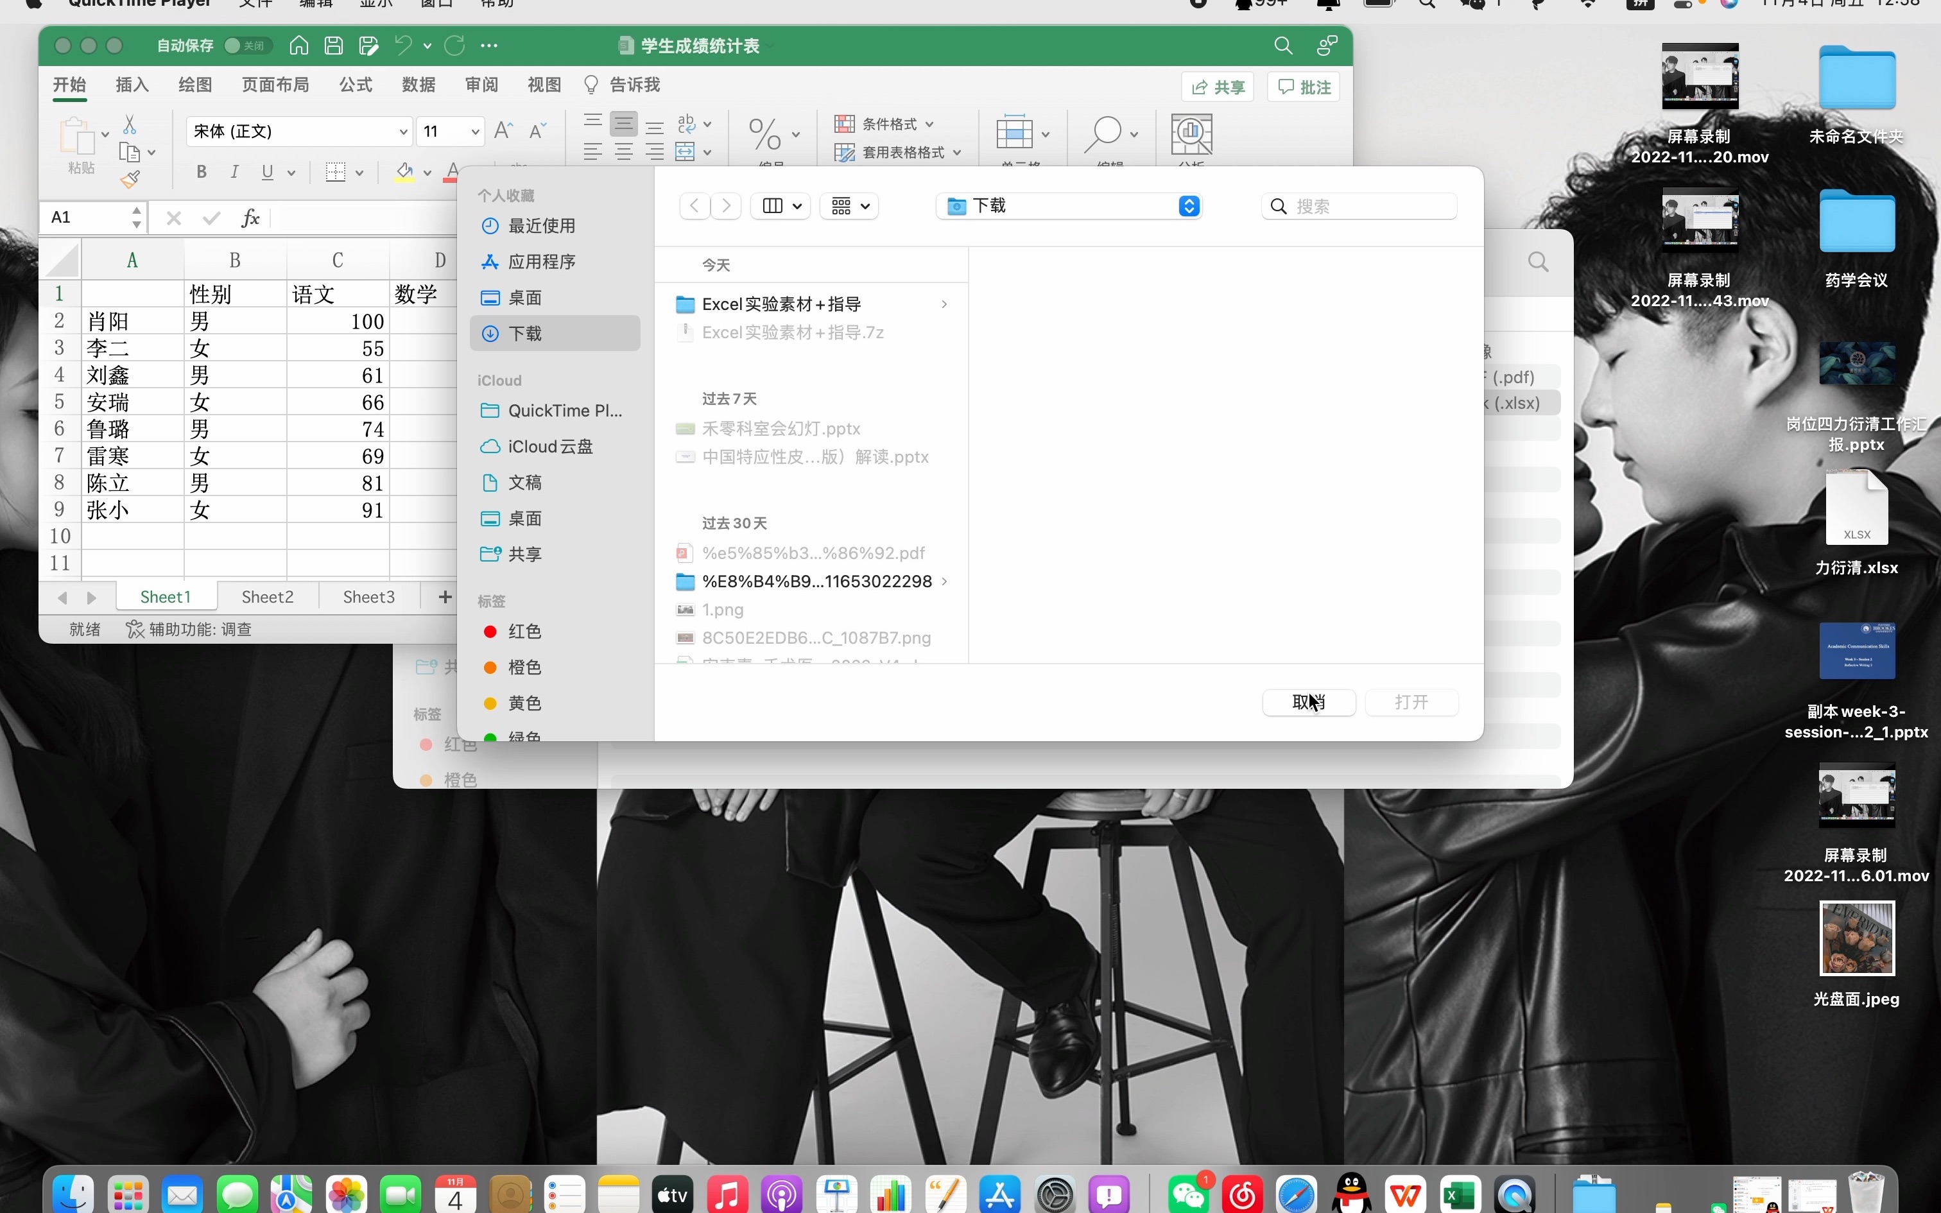Toggle underline formatting
Image resolution: width=1941 pixels, height=1213 pixels.
(268, 172)
